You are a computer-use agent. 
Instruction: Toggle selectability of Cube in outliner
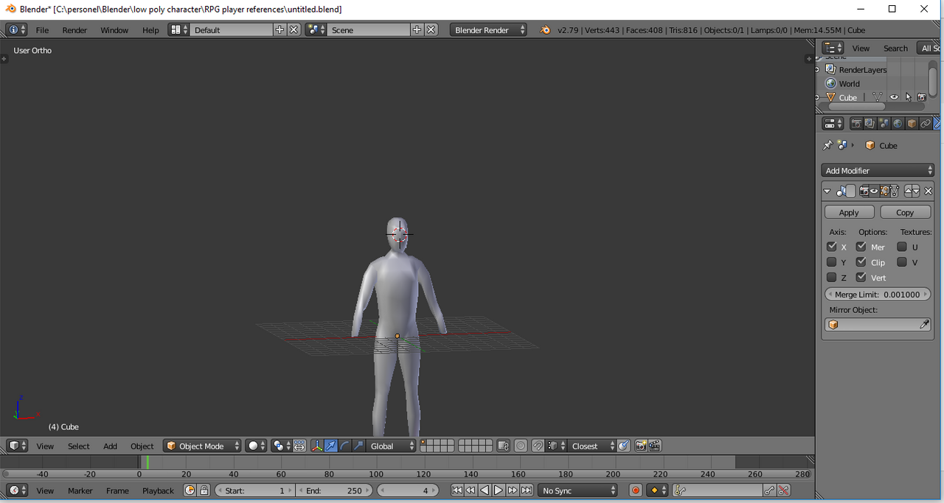pos(908,97)
